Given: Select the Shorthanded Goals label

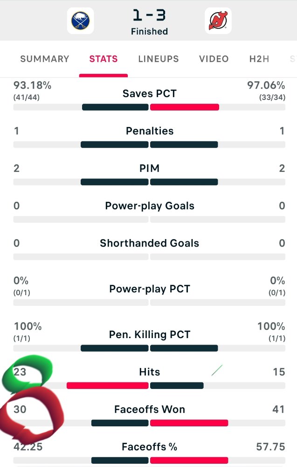Looking at the screenshot, I should [x=150, y=243].
